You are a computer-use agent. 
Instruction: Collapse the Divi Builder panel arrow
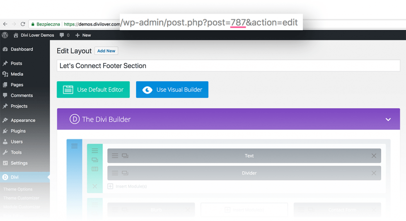[388, 120]
